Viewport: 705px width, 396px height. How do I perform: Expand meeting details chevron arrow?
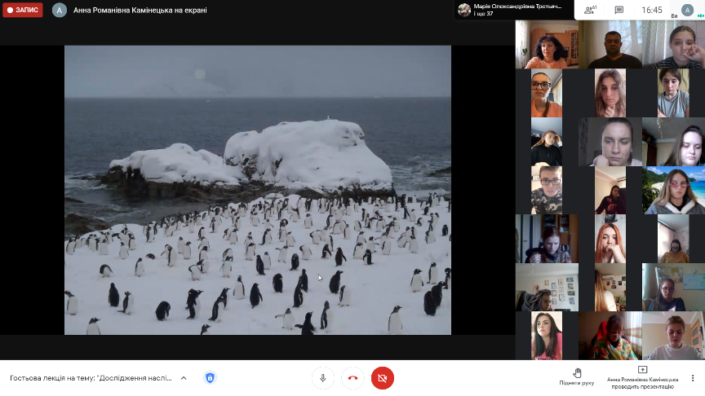pos(184,378)
